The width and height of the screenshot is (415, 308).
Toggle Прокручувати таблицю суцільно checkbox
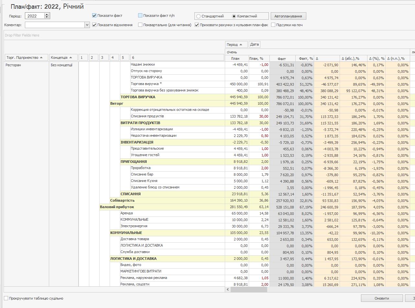point(6,298)
